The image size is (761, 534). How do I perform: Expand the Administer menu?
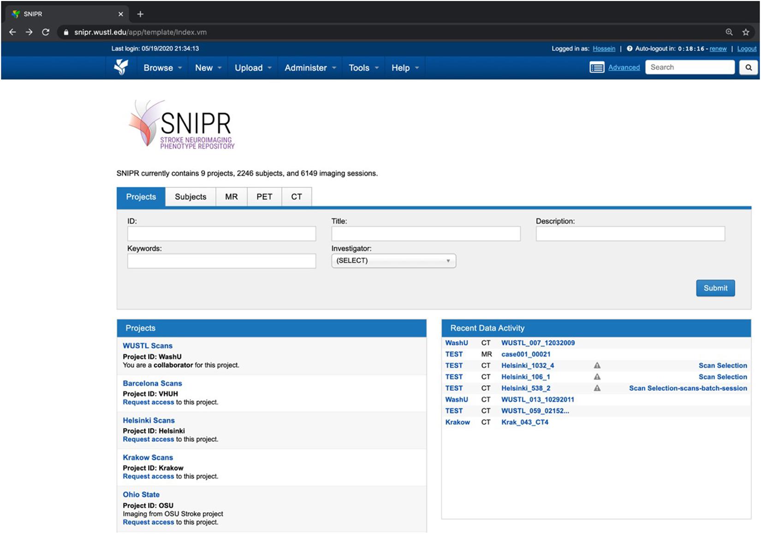tap(310, 68)
